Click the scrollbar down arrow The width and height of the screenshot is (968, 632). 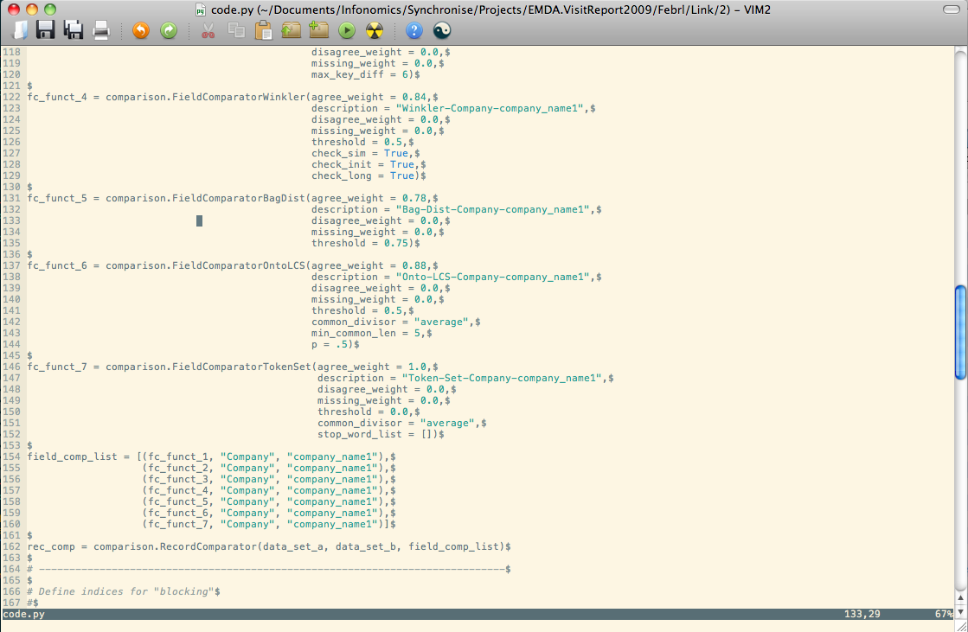click(x=960, y=611)
